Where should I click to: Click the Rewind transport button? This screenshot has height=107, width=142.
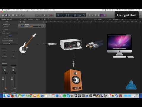37,15
